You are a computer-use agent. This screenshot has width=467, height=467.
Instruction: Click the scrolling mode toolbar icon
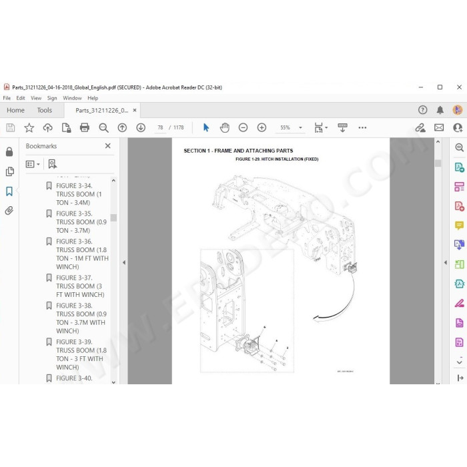click(x=342, y=128)
